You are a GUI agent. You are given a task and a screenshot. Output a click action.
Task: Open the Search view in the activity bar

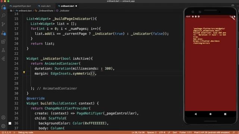[3, 15]
